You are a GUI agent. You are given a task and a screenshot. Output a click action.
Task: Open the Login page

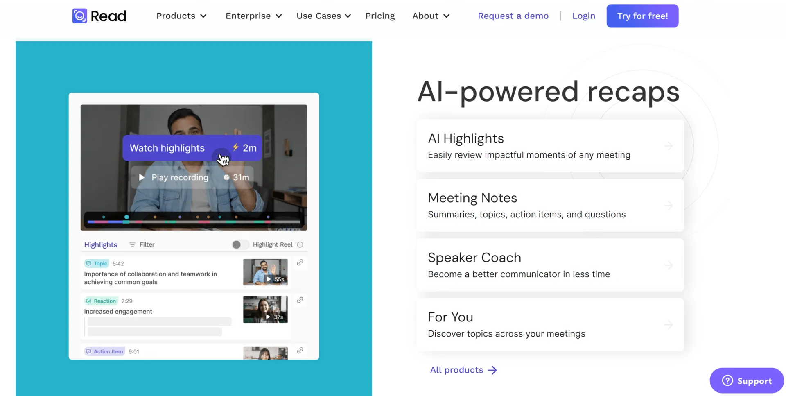click(x=584, y=16)
